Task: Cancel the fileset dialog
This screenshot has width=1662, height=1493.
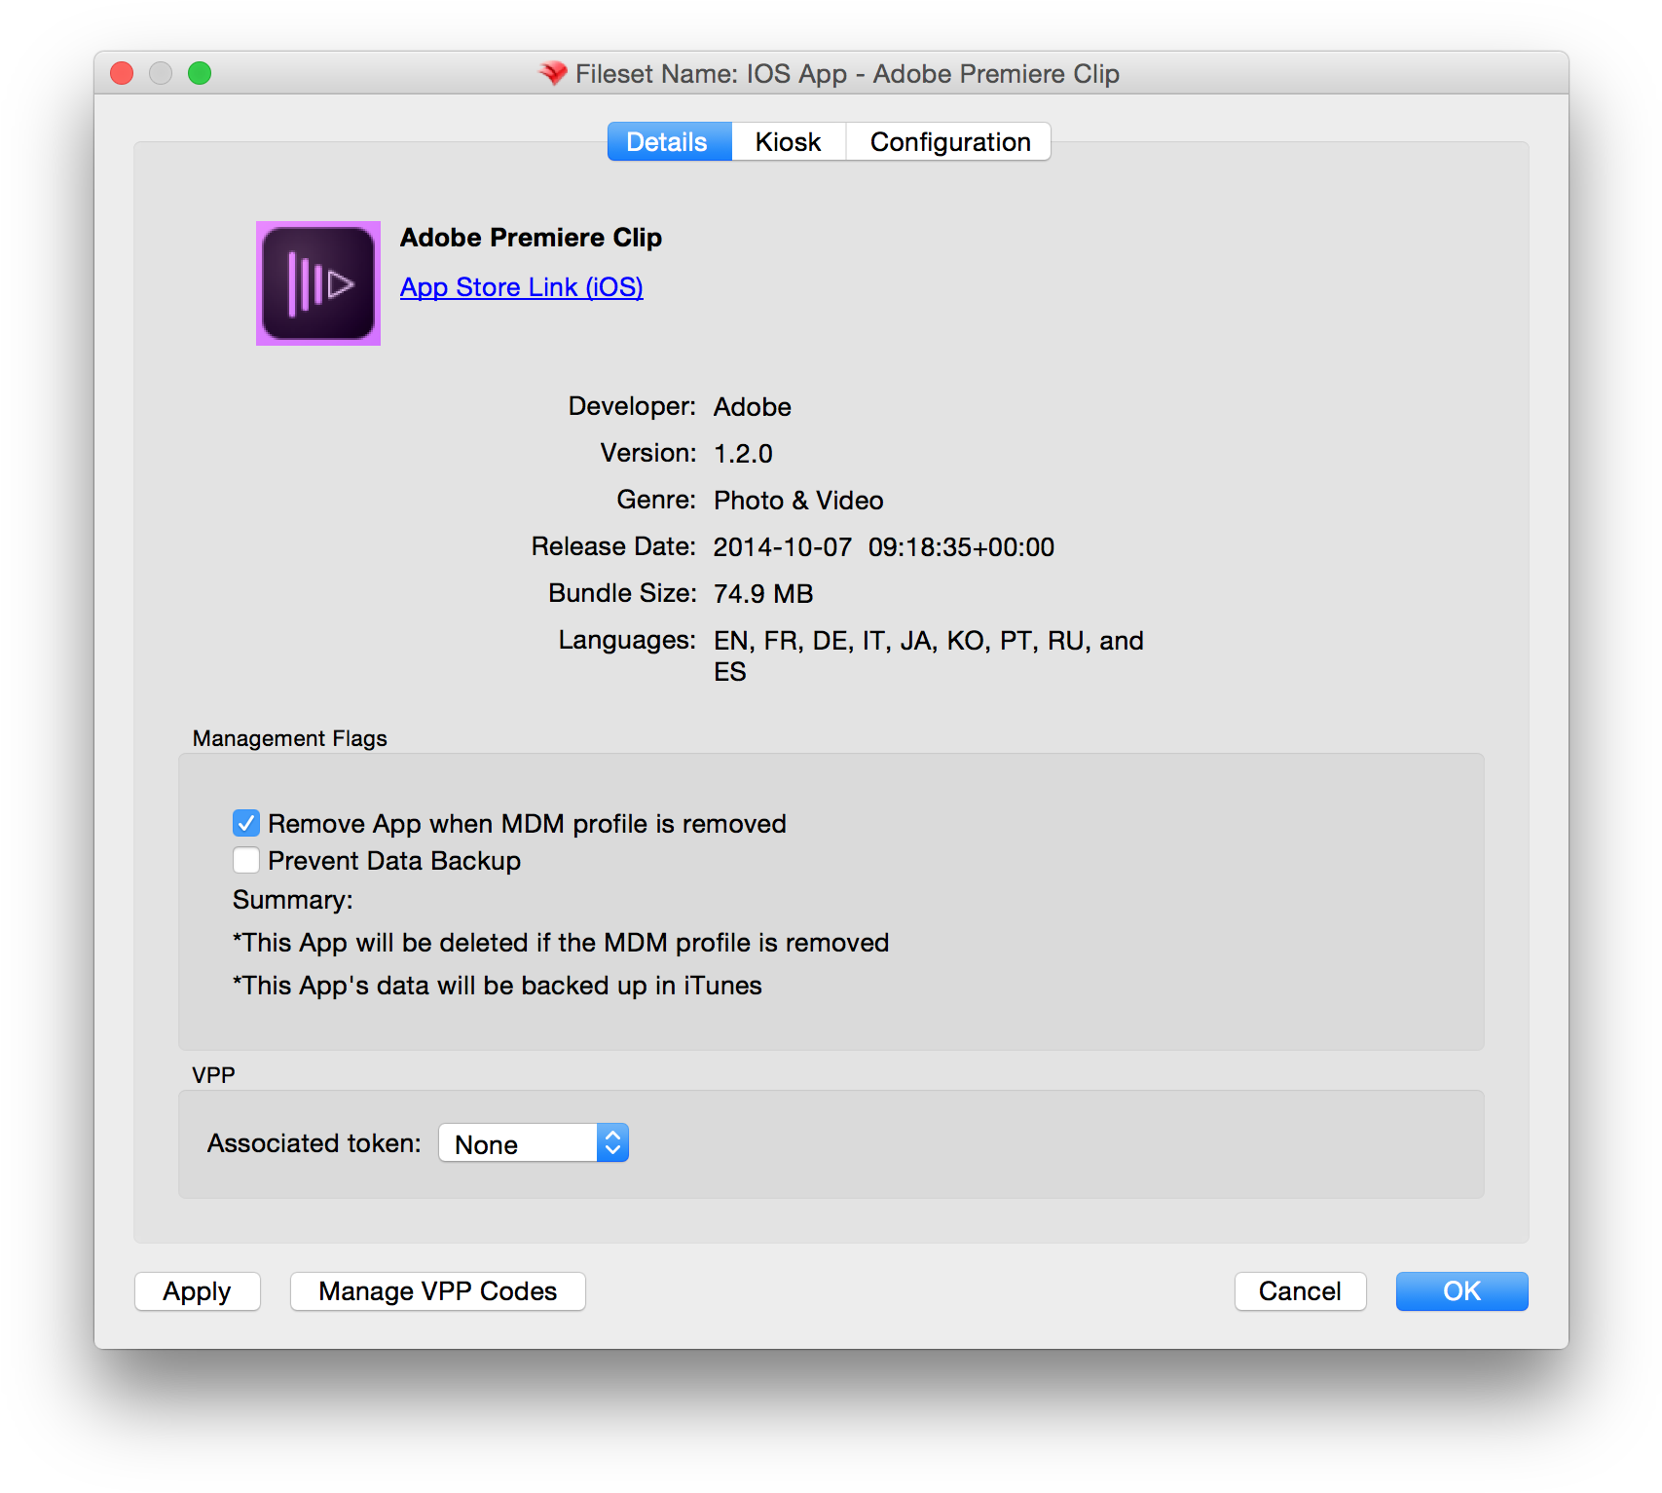Action: (x=1299, y=1291)
